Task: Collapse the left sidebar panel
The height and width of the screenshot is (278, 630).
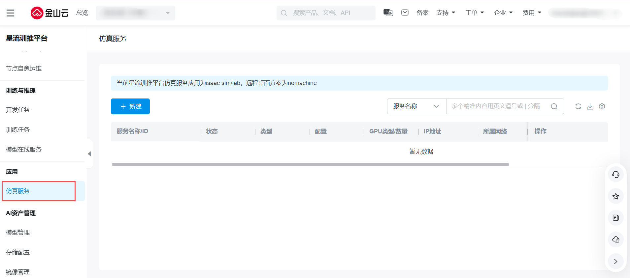Action: (89, 154)
